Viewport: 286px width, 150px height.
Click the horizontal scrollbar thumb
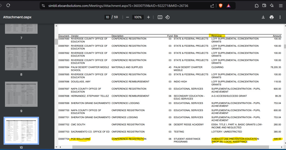171,147
